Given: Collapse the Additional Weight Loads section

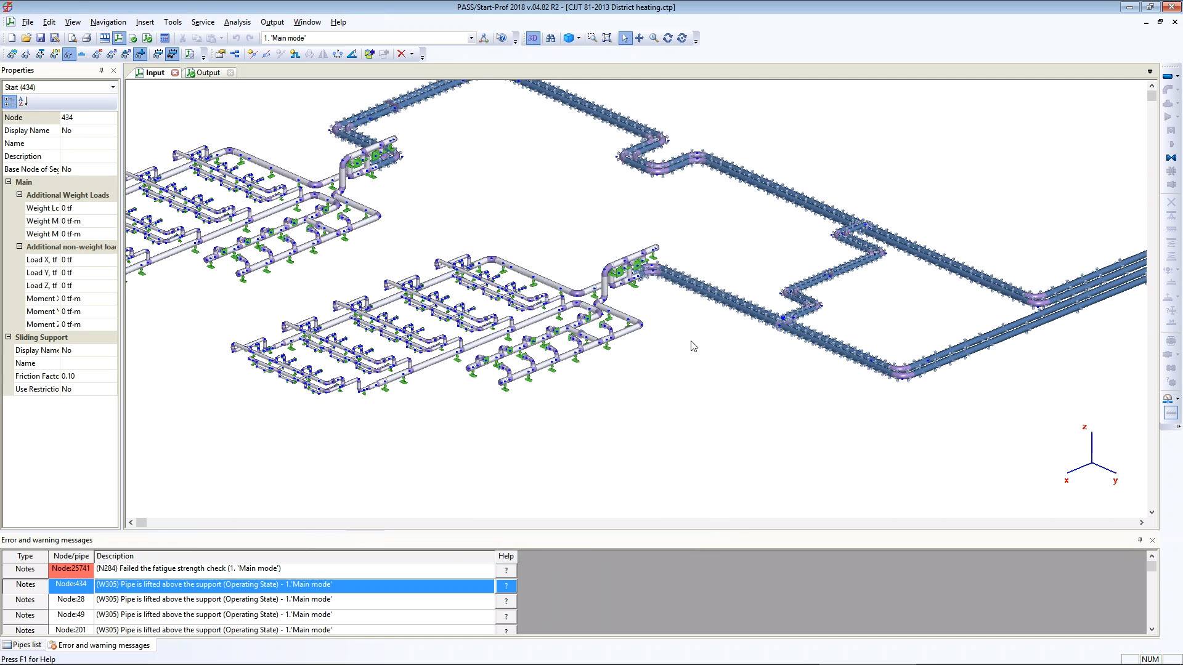Looking at the screenshot, I should (x=18, y=195).
